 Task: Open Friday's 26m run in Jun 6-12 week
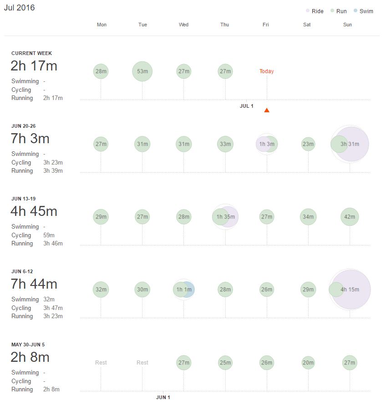266,290
